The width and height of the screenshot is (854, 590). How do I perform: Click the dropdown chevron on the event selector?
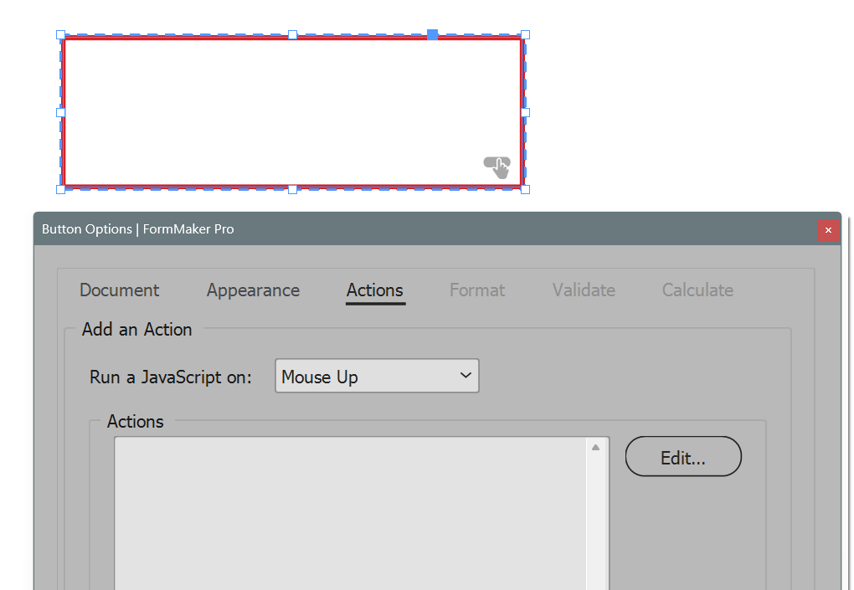pos(466,376)
